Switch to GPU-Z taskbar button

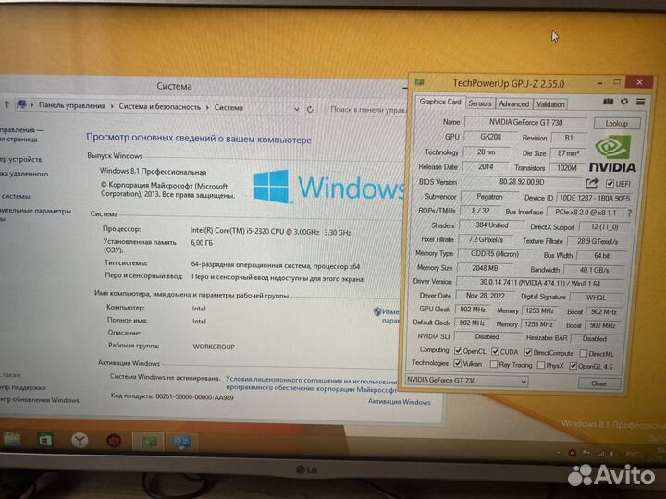149,442
